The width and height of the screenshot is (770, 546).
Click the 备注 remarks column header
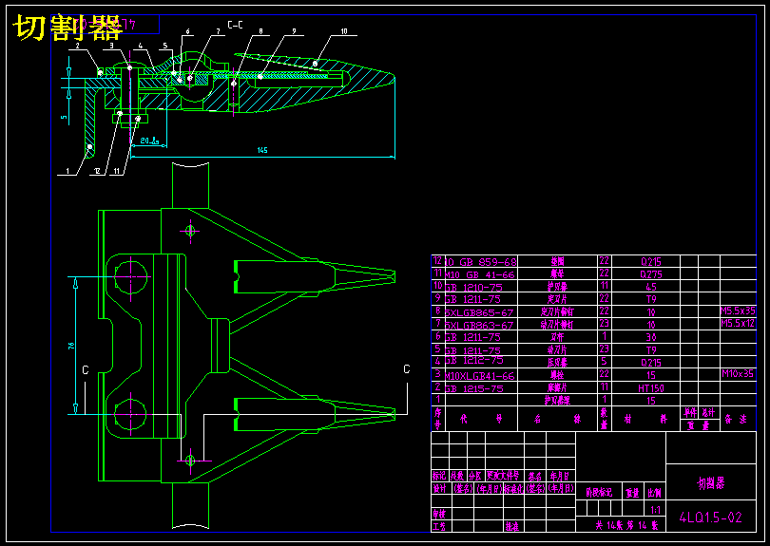tap(736, 419)
